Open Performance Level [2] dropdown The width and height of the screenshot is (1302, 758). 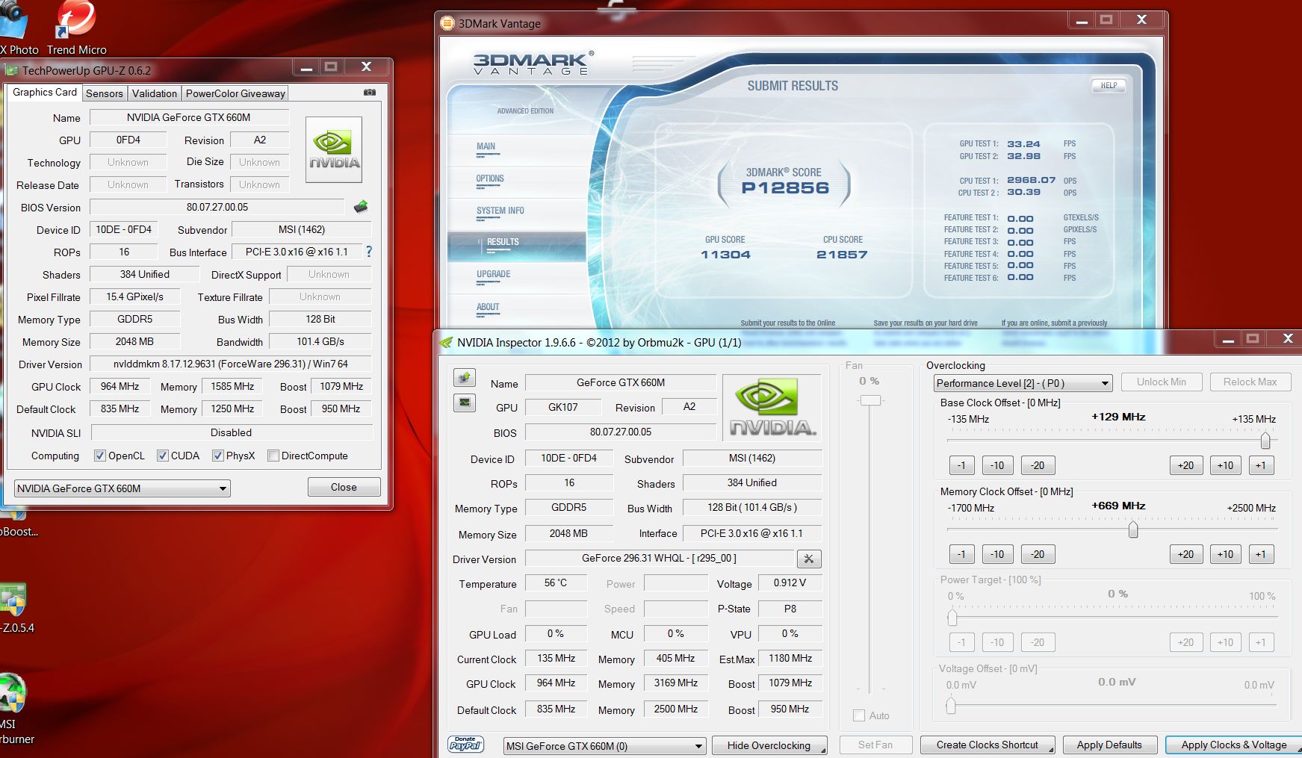pyautogui.click(x=1023, y=383)
